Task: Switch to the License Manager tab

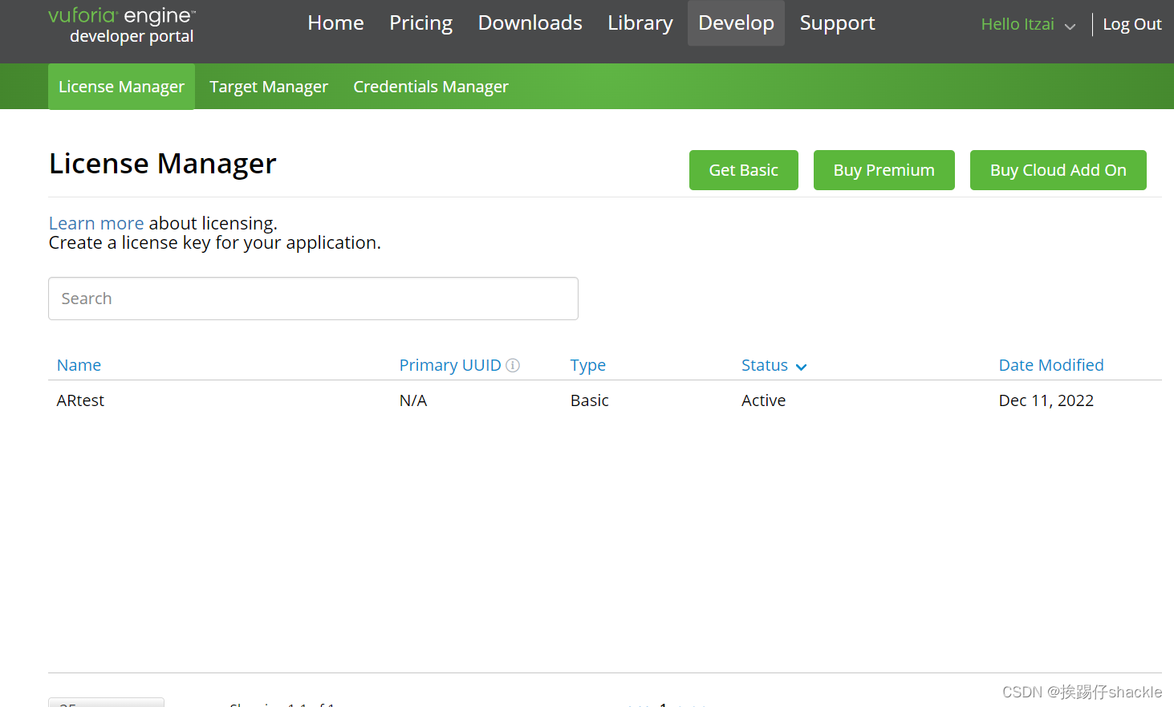Action: 121,87
